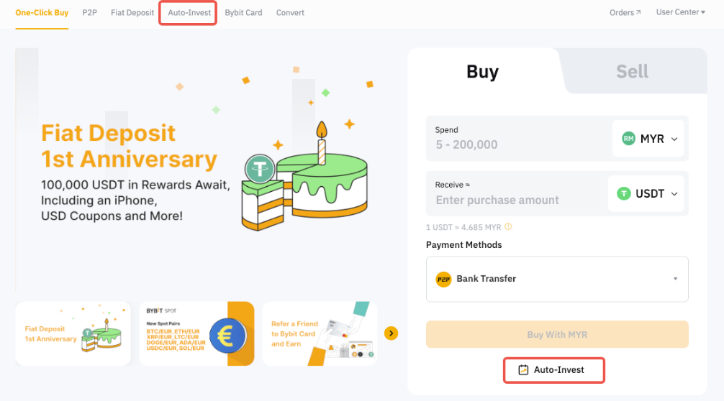
Task: Click the Auto-Invest button below Buy
Action: 553,370
